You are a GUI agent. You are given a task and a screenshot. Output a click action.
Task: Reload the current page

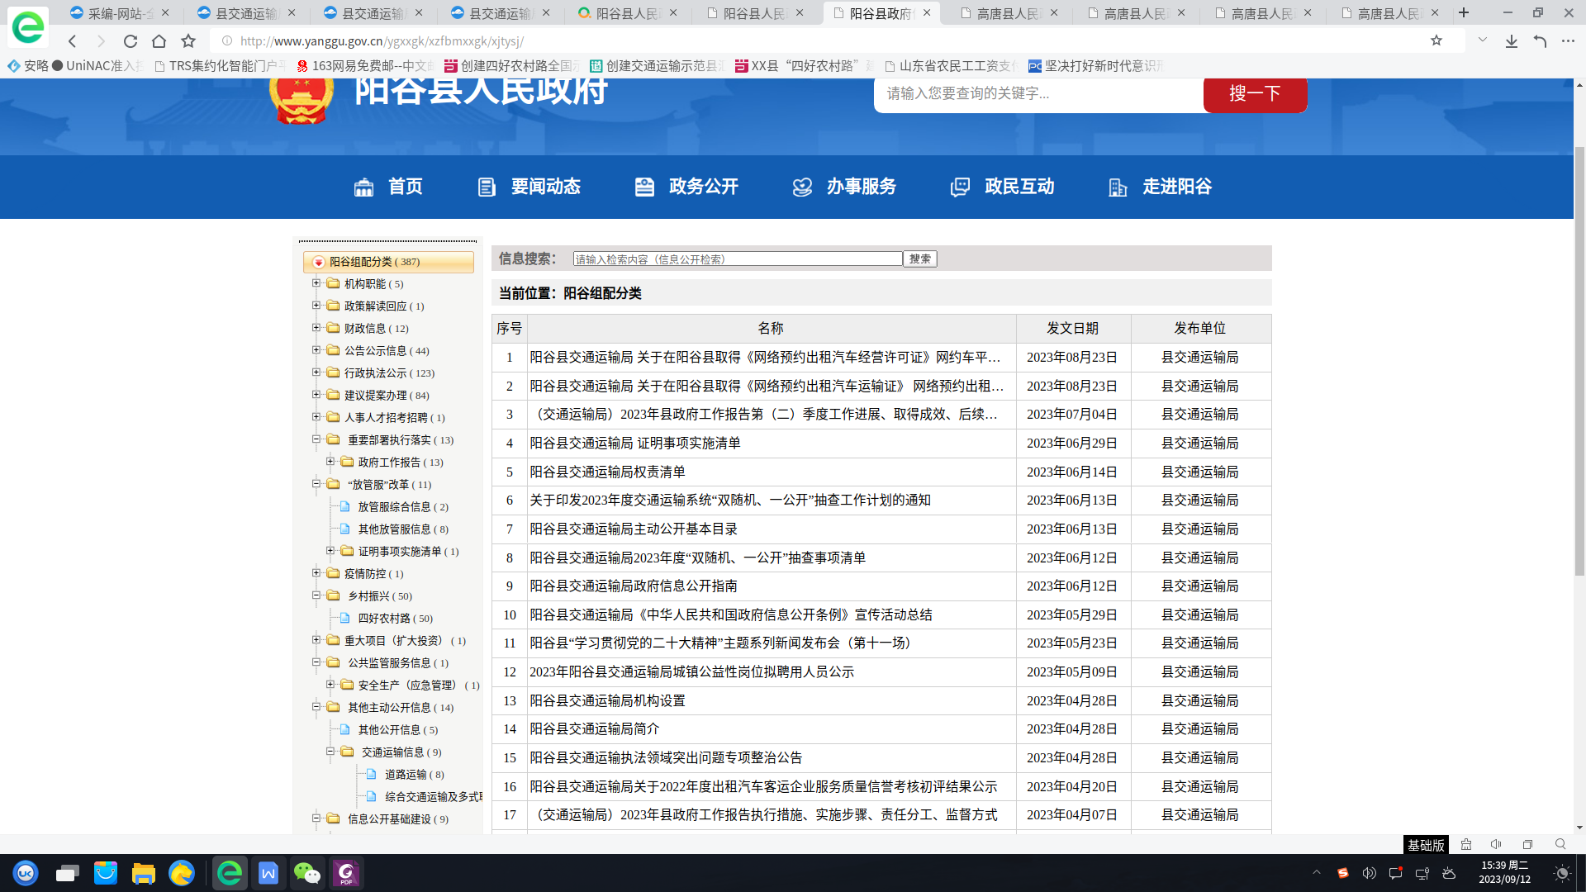coord(131,41)
